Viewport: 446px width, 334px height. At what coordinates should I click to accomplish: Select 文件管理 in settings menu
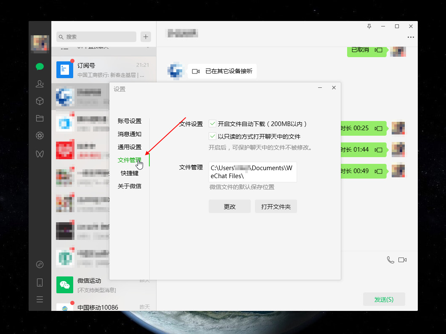(130, 160)
